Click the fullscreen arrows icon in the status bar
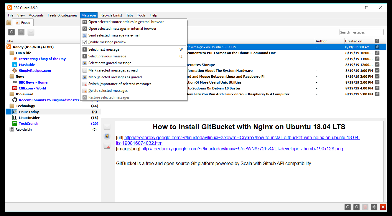 coord(374,207)
